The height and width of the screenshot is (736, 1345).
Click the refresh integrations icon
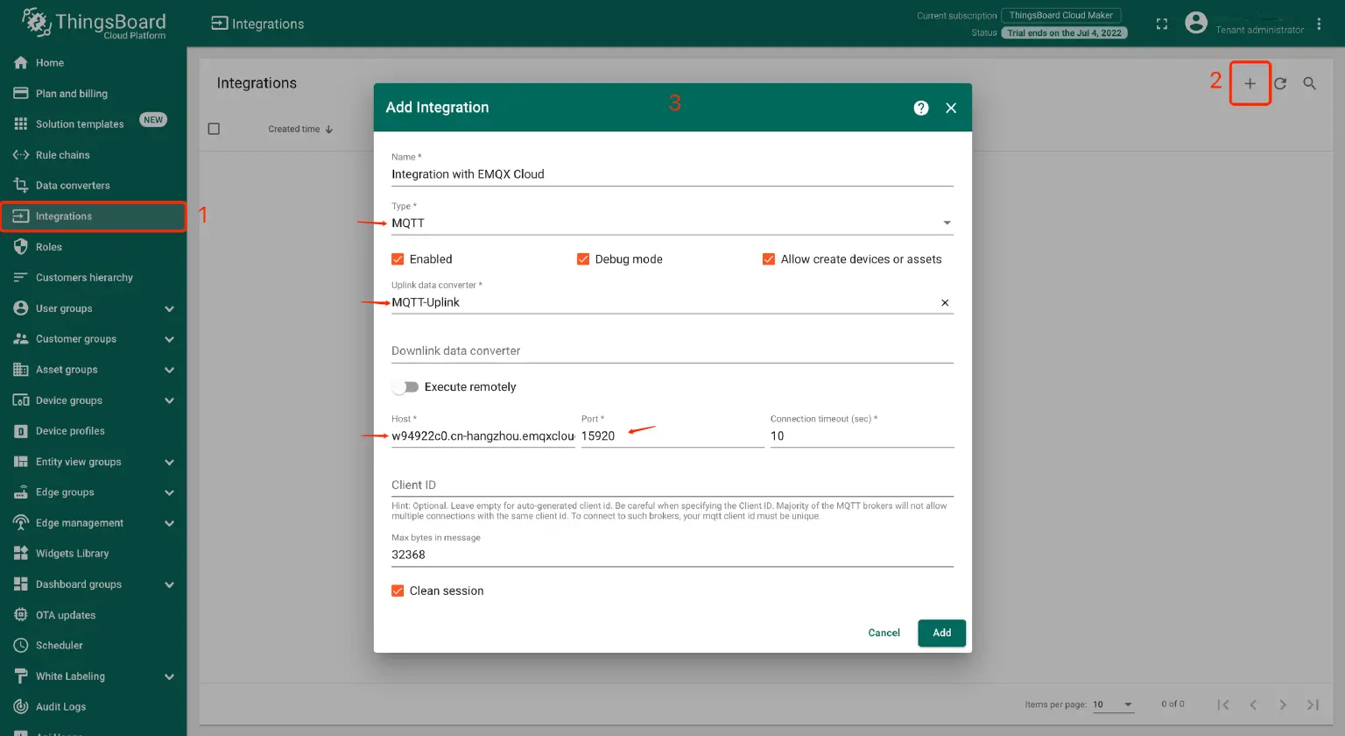point(1279,82)
